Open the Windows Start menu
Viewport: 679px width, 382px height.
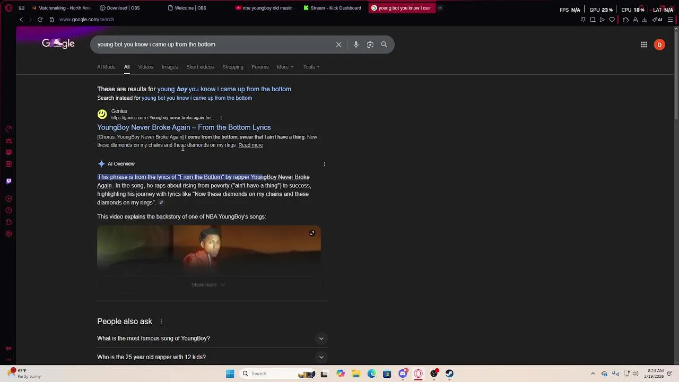tap(230, 374)
